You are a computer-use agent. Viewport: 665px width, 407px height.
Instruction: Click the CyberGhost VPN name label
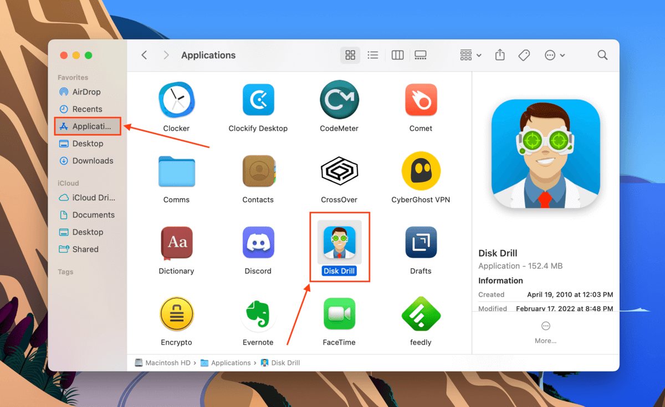[421, 200]
